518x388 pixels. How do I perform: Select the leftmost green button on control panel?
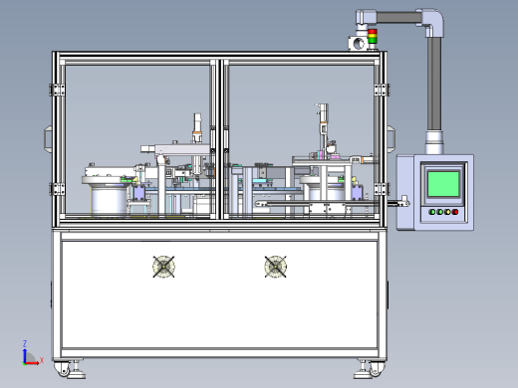[x=432, y=212]
